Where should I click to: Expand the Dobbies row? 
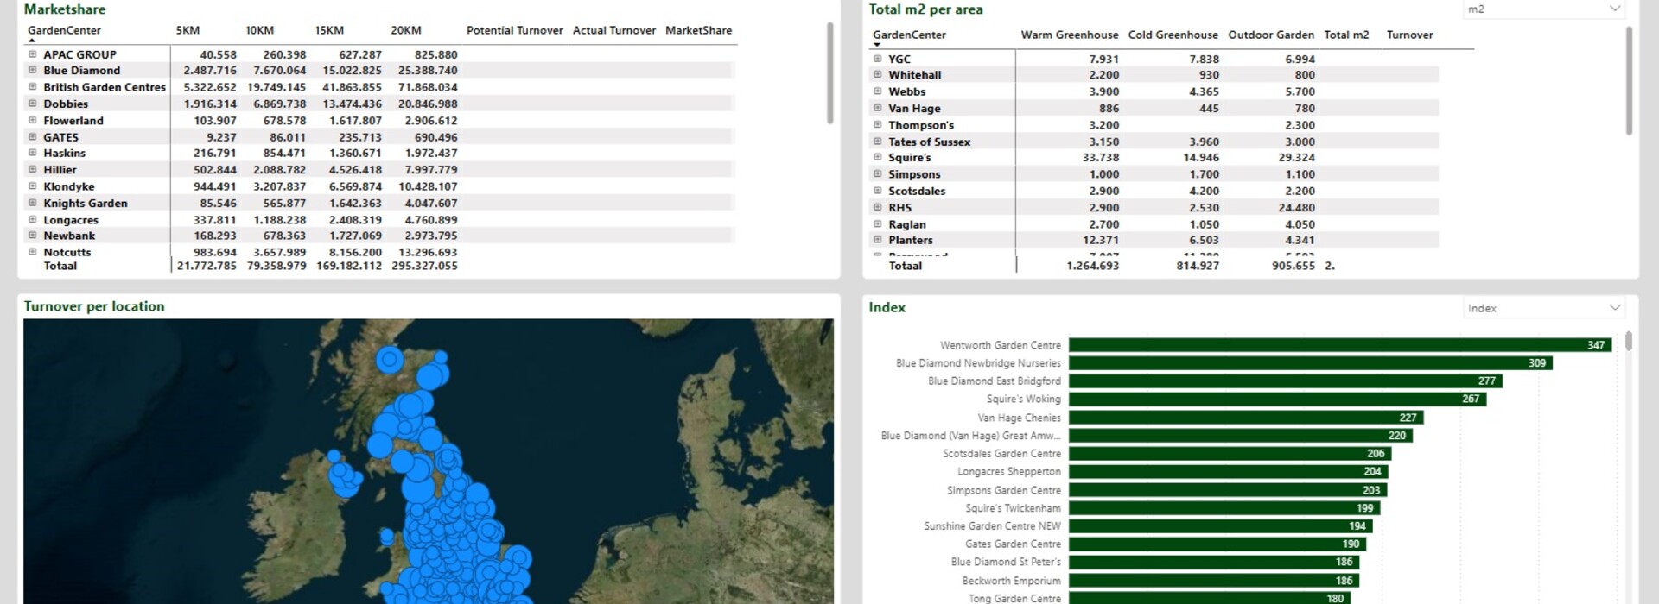[33, 103]
